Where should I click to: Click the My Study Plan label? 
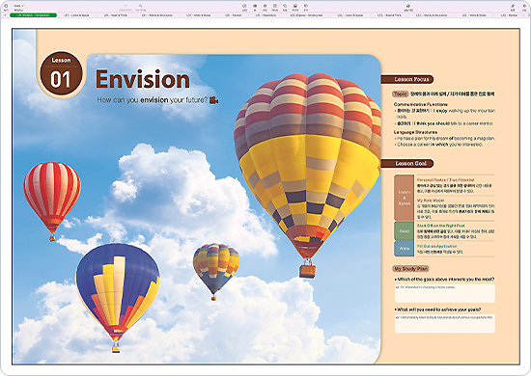point(410,269)
